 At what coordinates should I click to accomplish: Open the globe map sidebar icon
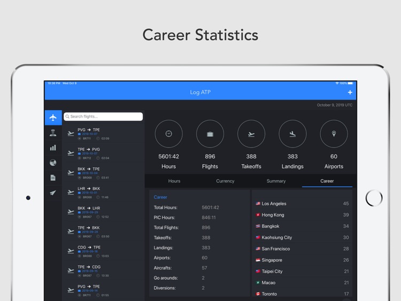[x=53, y=163]
